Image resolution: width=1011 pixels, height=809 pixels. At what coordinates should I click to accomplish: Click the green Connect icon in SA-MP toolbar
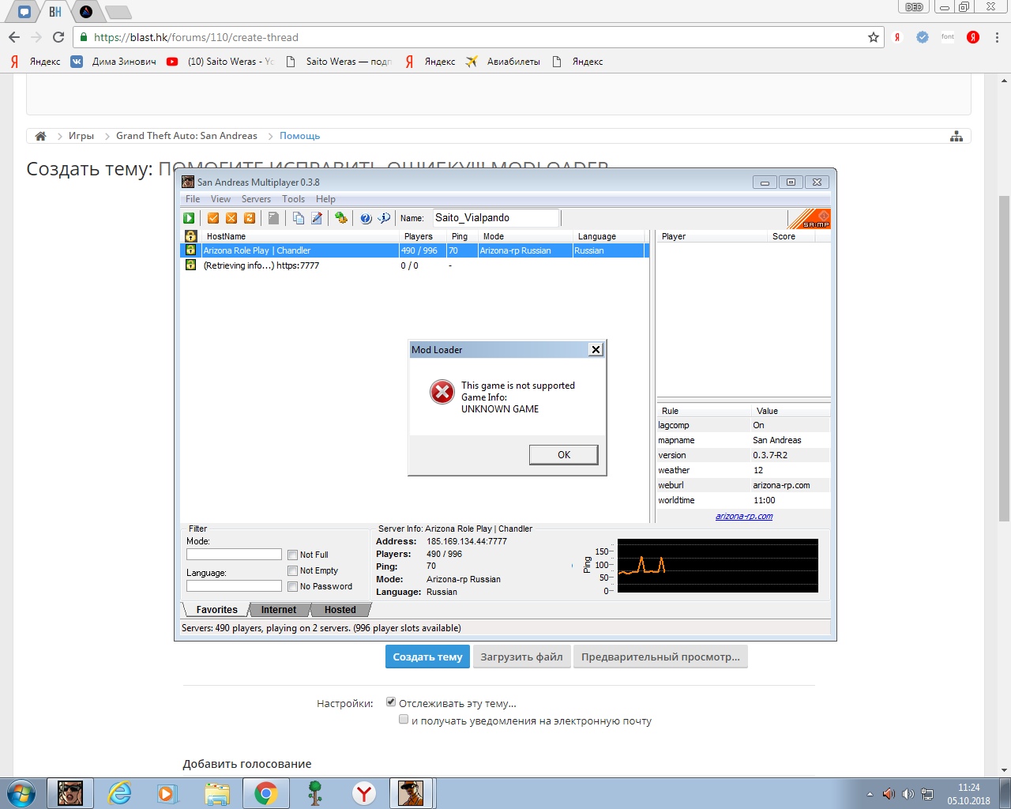point(189,218)
